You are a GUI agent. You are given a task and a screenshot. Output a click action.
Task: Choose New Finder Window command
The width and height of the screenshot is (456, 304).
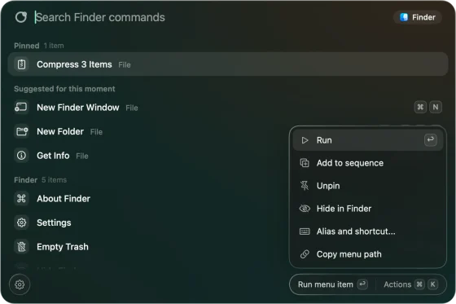(x=228, y=108)
